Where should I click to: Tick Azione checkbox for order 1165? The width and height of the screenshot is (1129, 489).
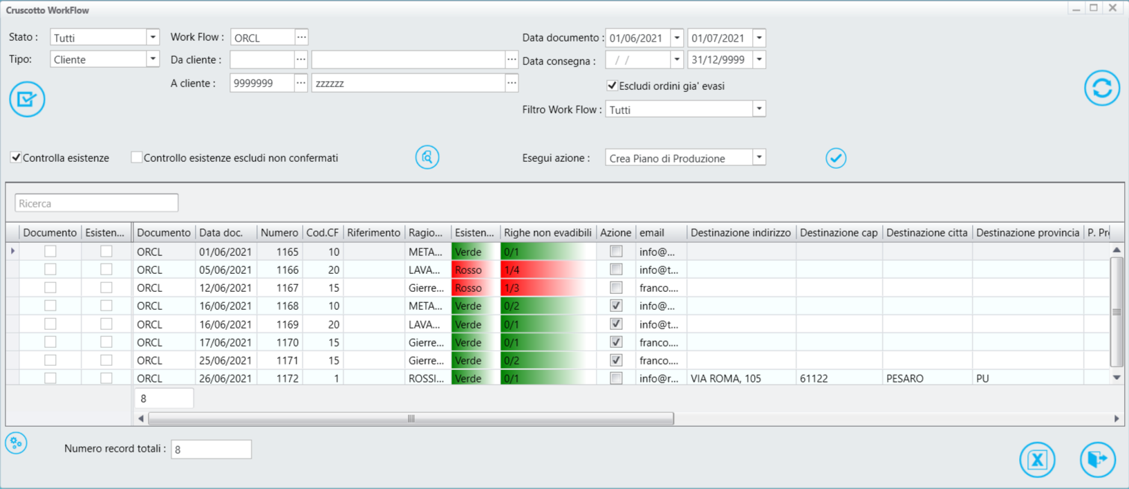point(616,252)
